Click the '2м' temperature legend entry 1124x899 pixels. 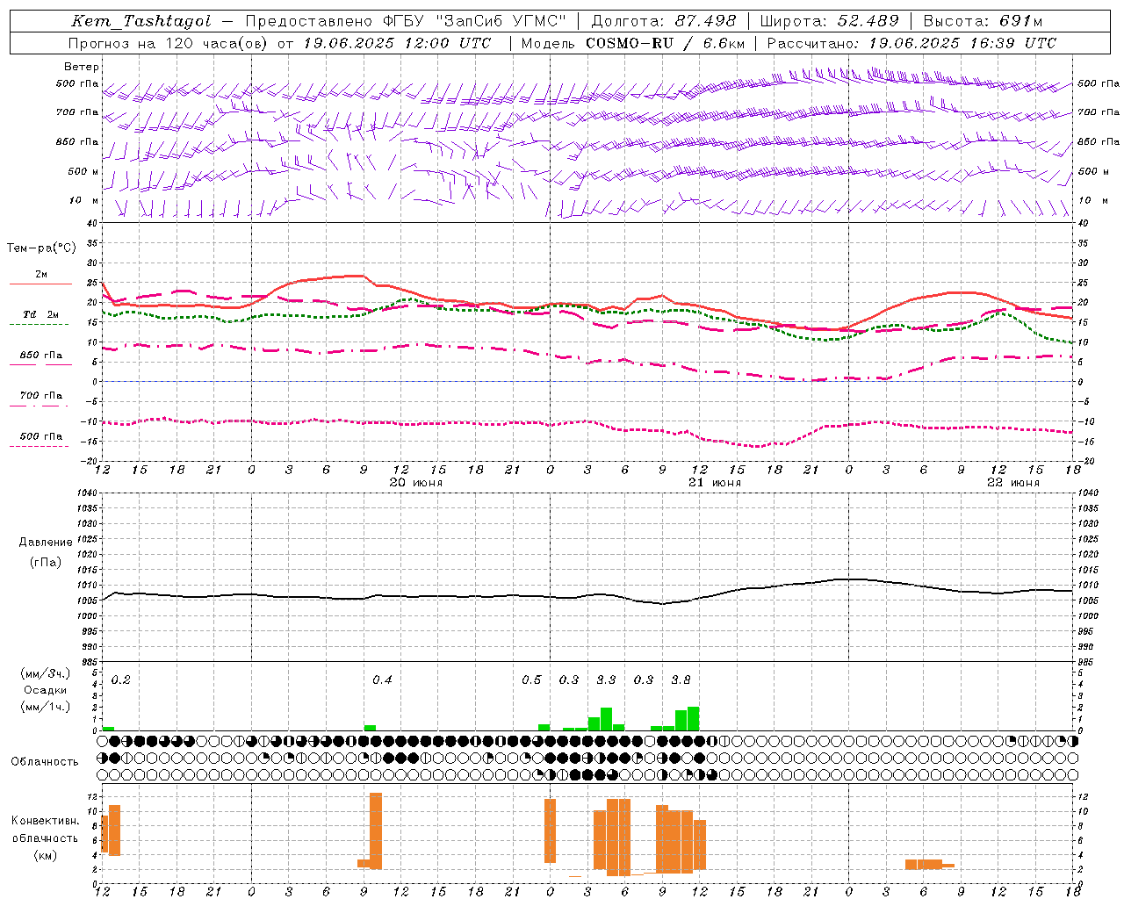pos(41,274)
